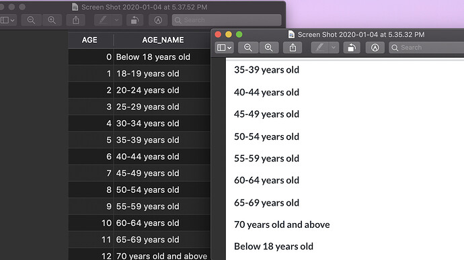Click the file icon in 5.35.32 PM title

click(x=291, y=35)
